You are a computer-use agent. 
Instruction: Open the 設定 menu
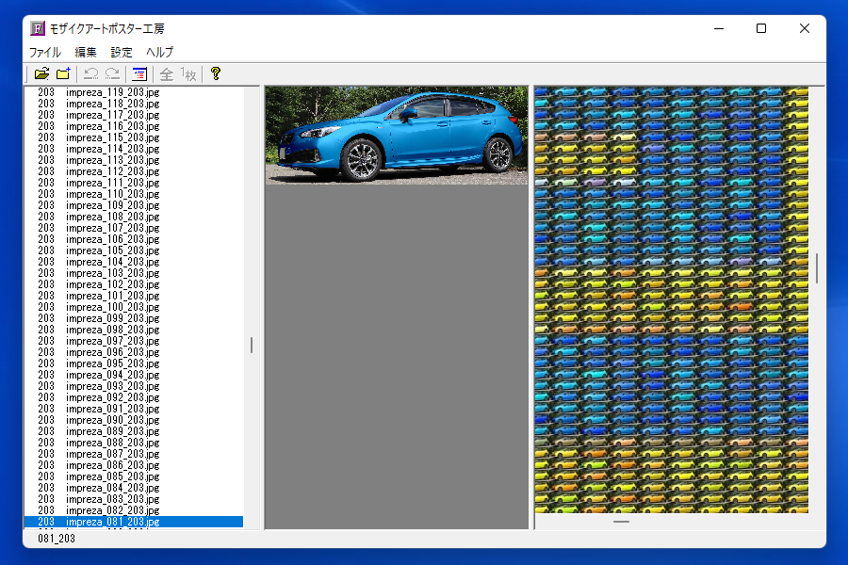(x=122, y=53)
